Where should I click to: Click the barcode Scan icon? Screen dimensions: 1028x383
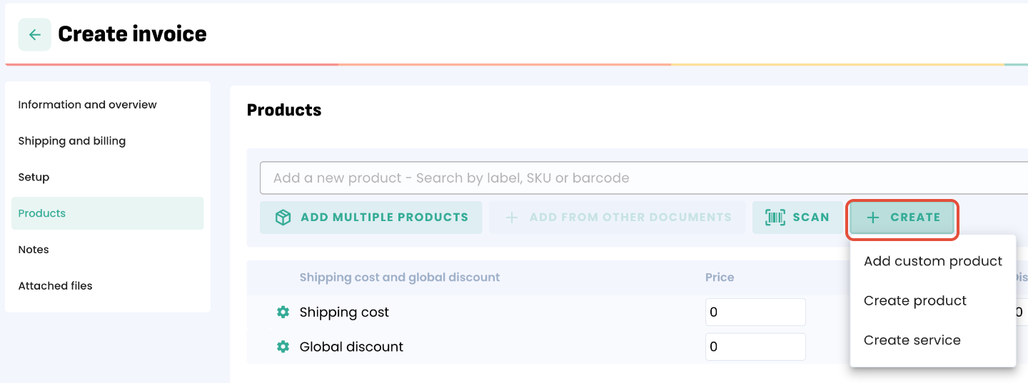[775, 218]
